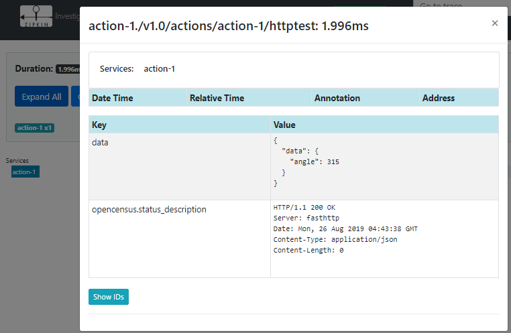Open the Investigate navigation link
511x333 pixels.
(67, 15)
